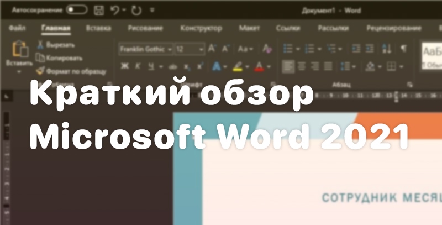
Task: Open the Undo history dropdown arrow
Action: tap(124, 11)
